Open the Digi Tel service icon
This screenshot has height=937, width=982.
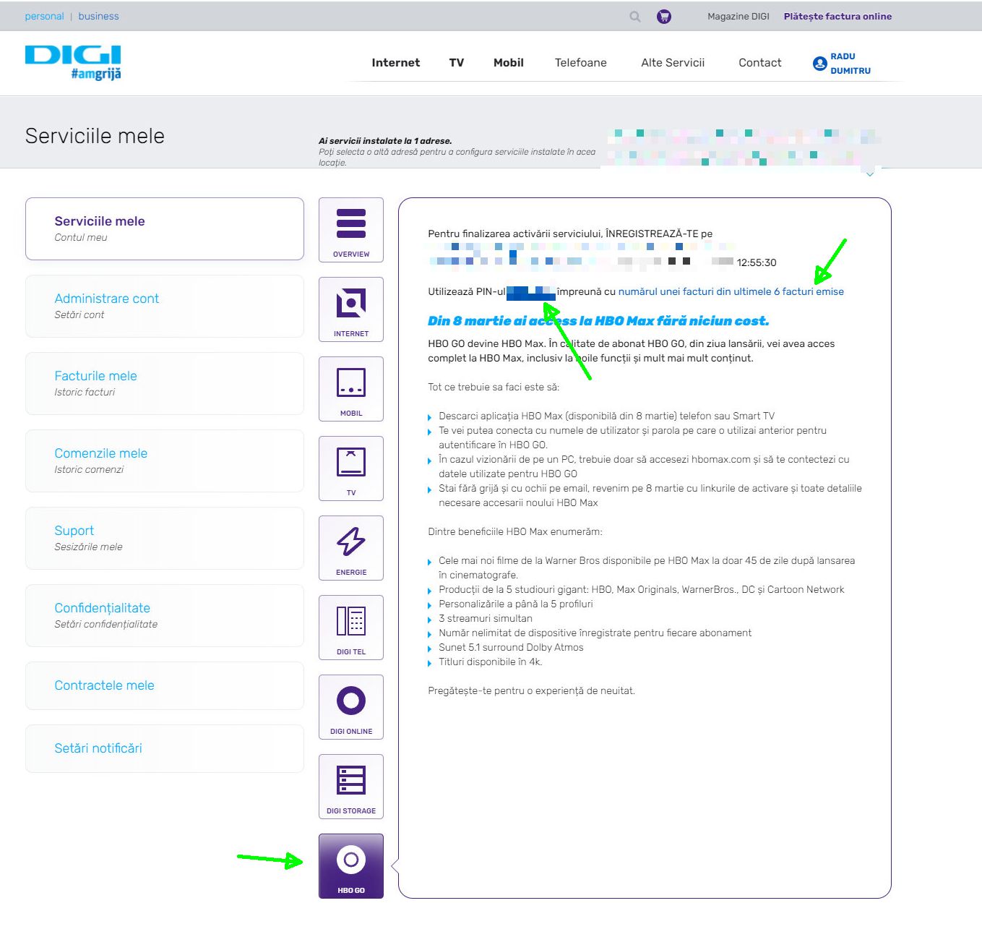tap(351, 628)
